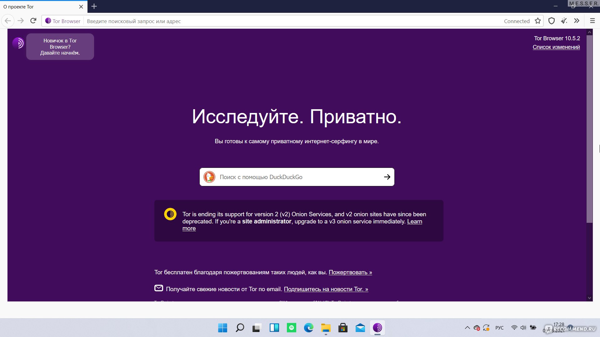Click the 'Новичок в Tor Browser?' onboarding panel
This screenshot has height=337, width=600.
click(x=61, y=46)
